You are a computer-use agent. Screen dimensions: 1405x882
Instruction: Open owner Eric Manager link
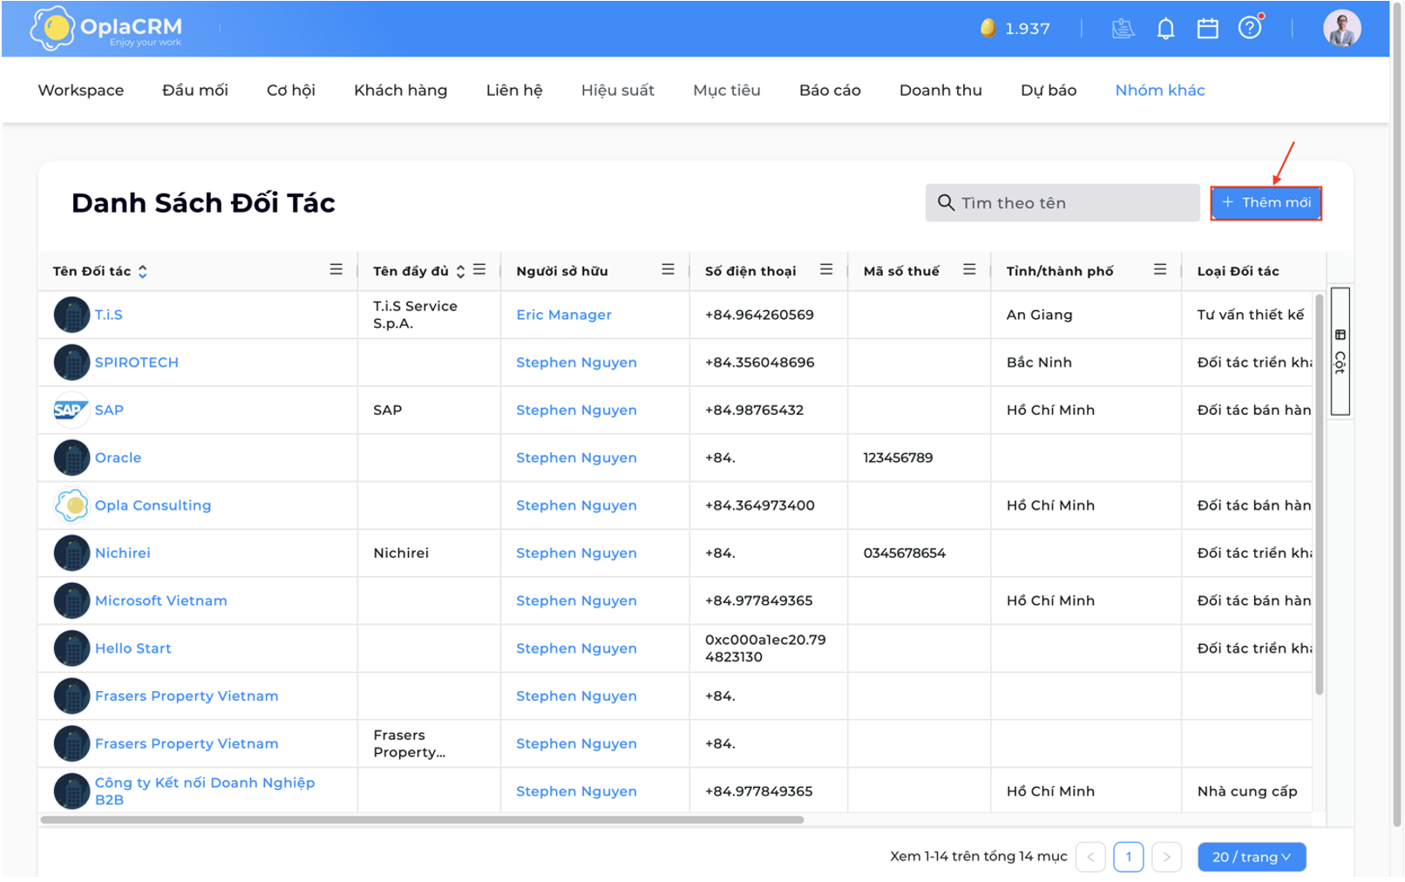coord(564,315)
